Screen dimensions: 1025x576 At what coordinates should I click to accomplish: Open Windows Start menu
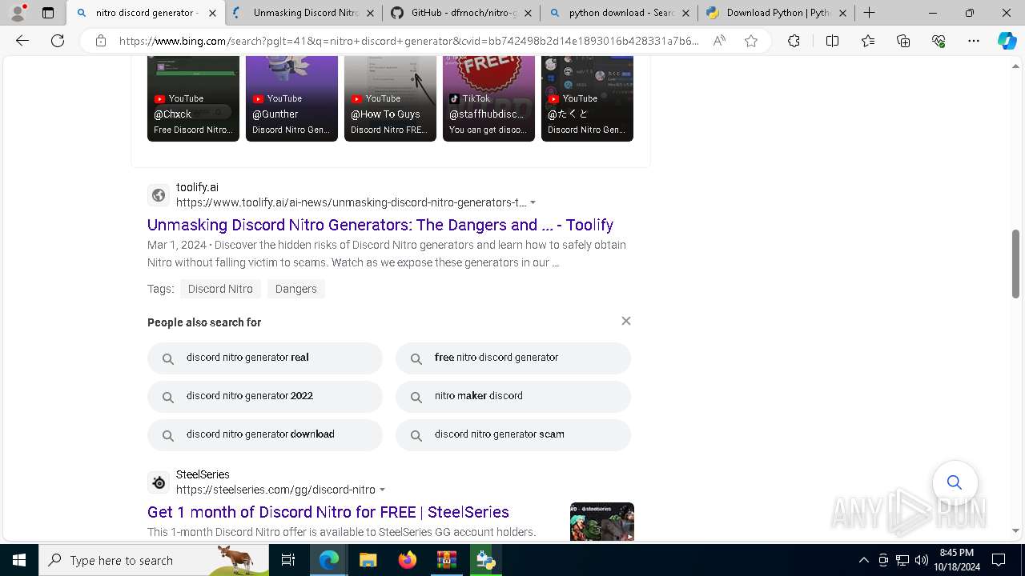coord(19,560)
